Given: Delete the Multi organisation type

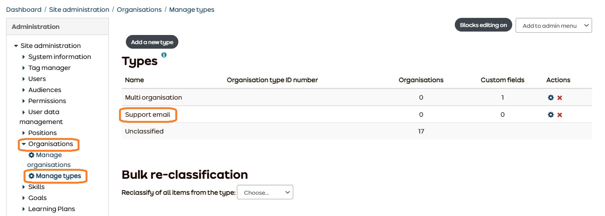Looking at the screenshot, I should 560,98.
